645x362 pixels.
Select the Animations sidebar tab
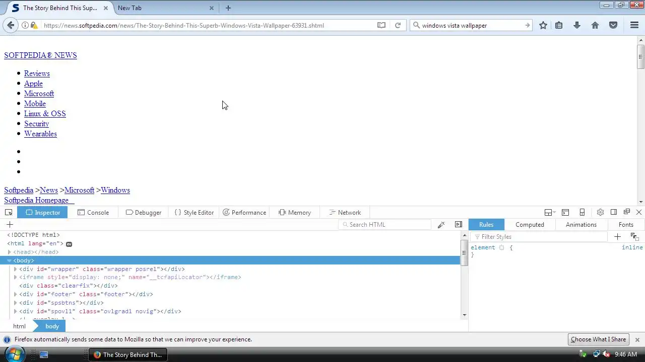pyautogui.click(x=581, y=224)
